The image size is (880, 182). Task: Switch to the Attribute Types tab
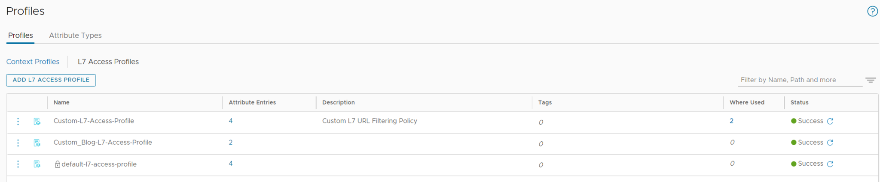[x=75, y=36]
